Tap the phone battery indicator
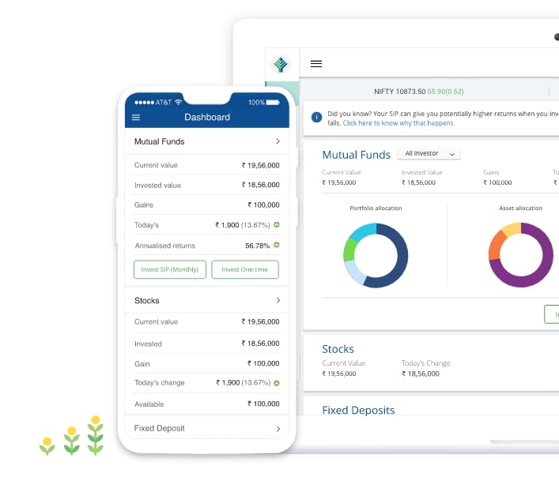Image resolution: width=559 pixels, height=477 pixels. tap(273, 103)
